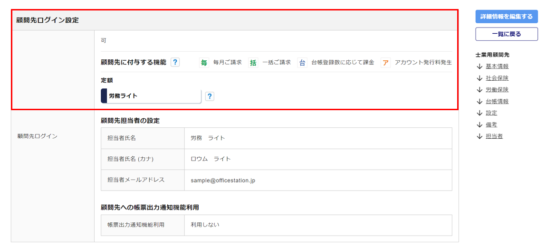The height and width of the screenshot is (247, 546).
Task: Click the 毎月ご請求 legend text
Action: point(228,63)
